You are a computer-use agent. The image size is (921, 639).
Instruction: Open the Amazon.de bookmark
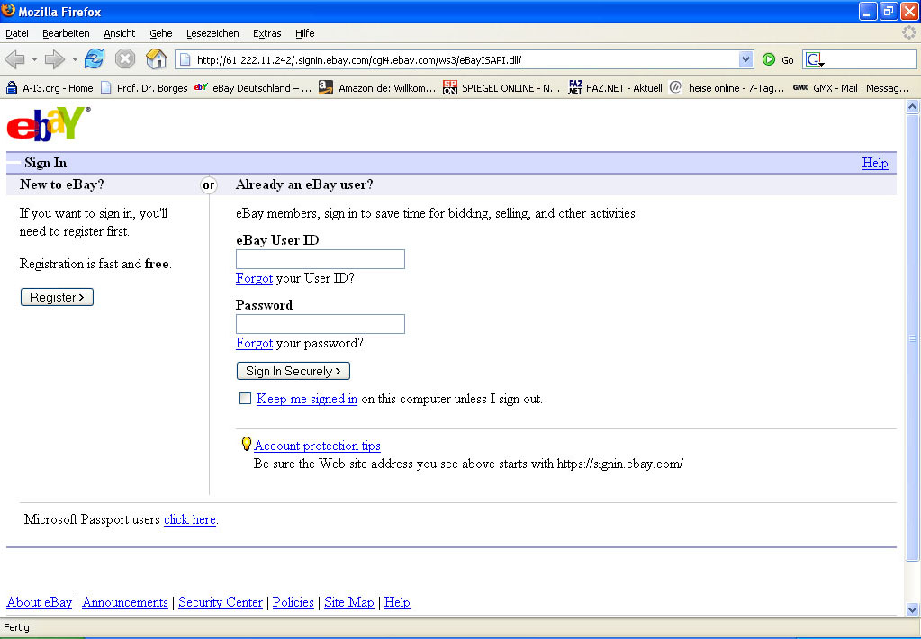point(377,88)
